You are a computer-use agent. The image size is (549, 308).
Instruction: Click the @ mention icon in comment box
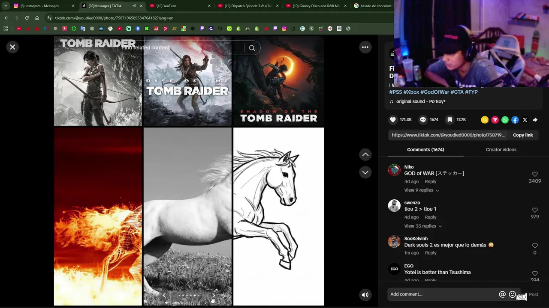point(502,294)
